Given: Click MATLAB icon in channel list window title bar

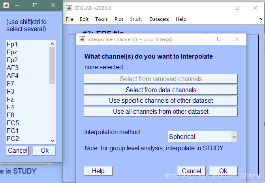Looking at the screenshot, I should tap(6, 5).
